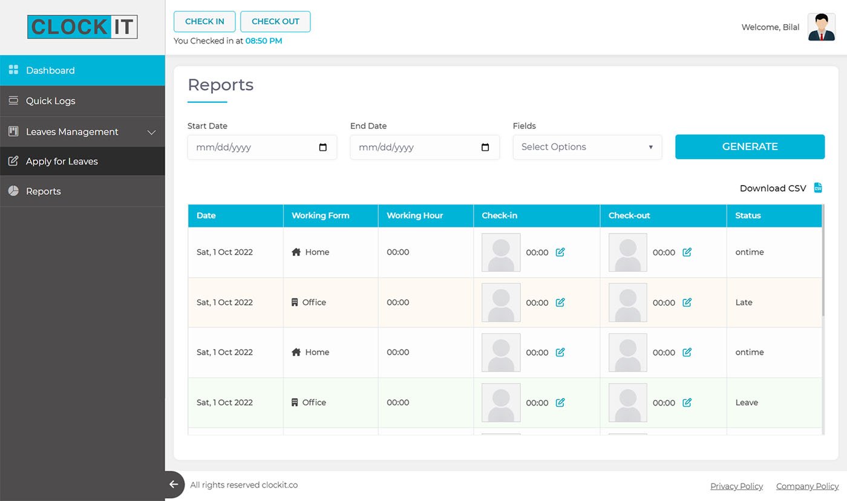This screenshot has height=501, width=847.
Task: Click the reports table vertical scrollbar
Action: tap(823, 260)
